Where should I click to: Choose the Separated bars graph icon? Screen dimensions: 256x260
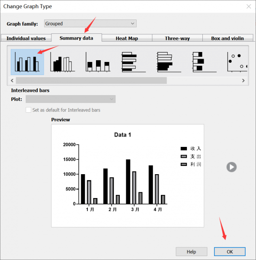[x=63, y=62]
